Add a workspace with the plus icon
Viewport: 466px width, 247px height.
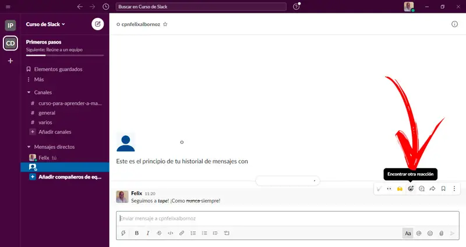10,61
